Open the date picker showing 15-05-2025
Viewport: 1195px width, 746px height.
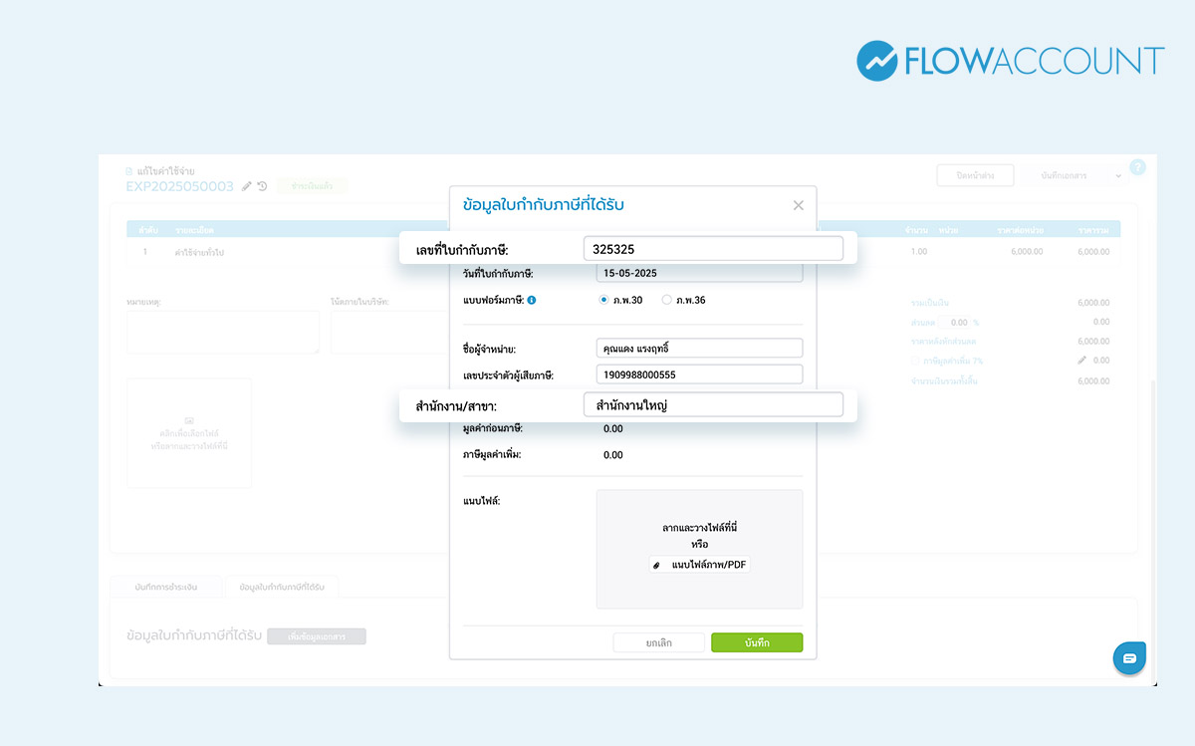[x=699, y=273]
